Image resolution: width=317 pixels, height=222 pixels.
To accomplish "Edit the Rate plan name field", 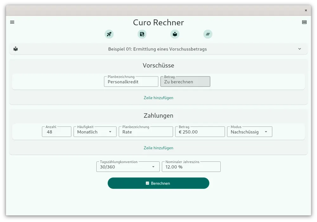I will (x=146, y=132).
